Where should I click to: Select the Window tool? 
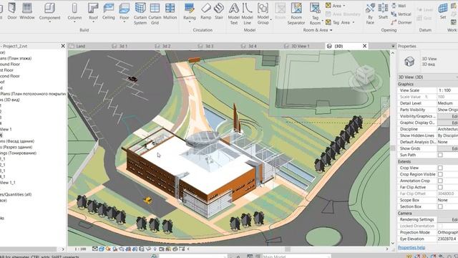[27, 11]
